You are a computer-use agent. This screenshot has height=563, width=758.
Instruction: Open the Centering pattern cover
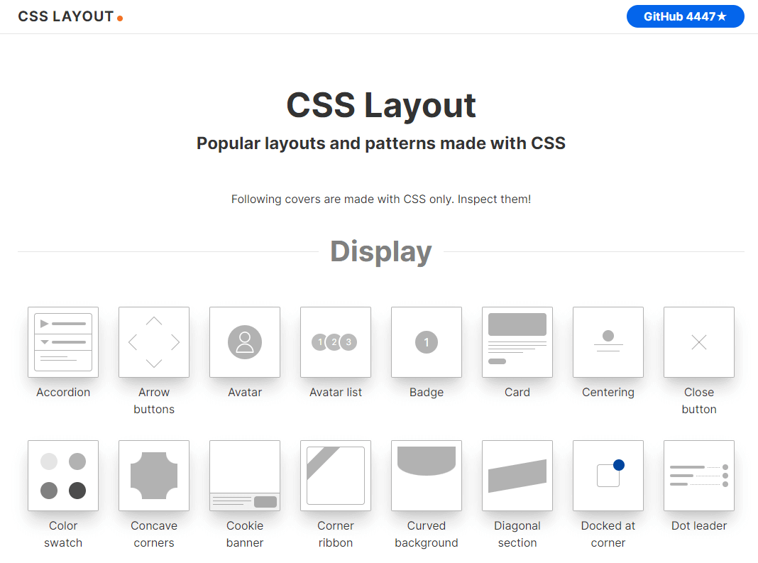608,342
